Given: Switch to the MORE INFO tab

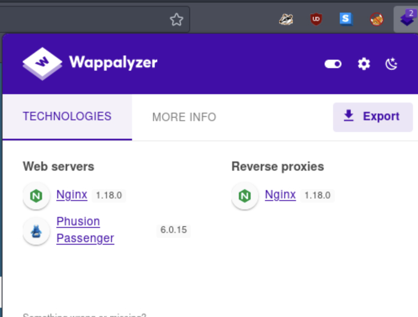Looking at the screenshot, I should 184,117.
